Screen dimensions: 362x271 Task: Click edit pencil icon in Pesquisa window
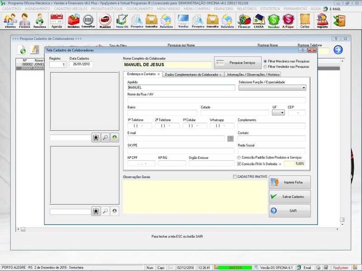pyautogui.click(x=34, y=50)
